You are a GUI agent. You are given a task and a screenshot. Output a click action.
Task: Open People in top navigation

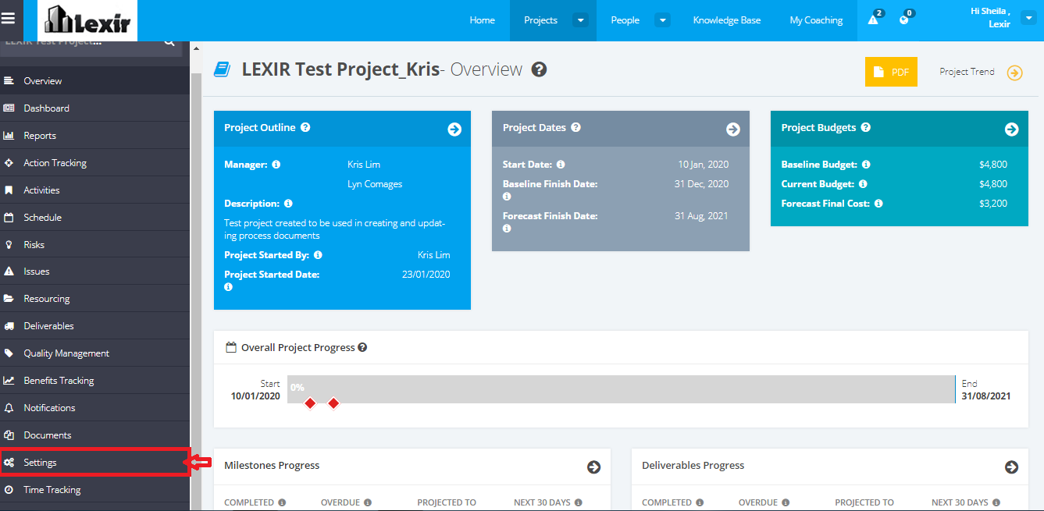click(625, 20)
